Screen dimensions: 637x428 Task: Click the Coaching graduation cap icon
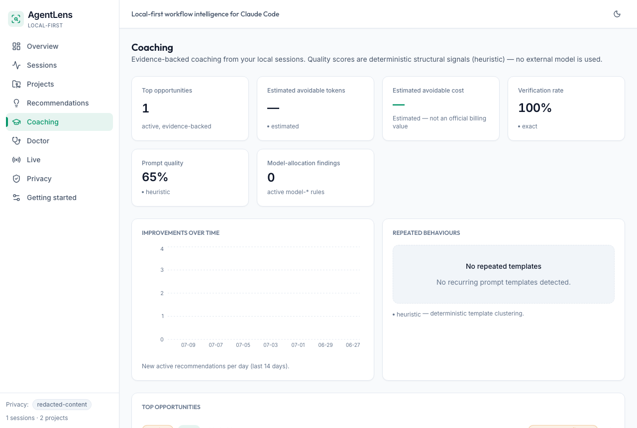[16, 122]
